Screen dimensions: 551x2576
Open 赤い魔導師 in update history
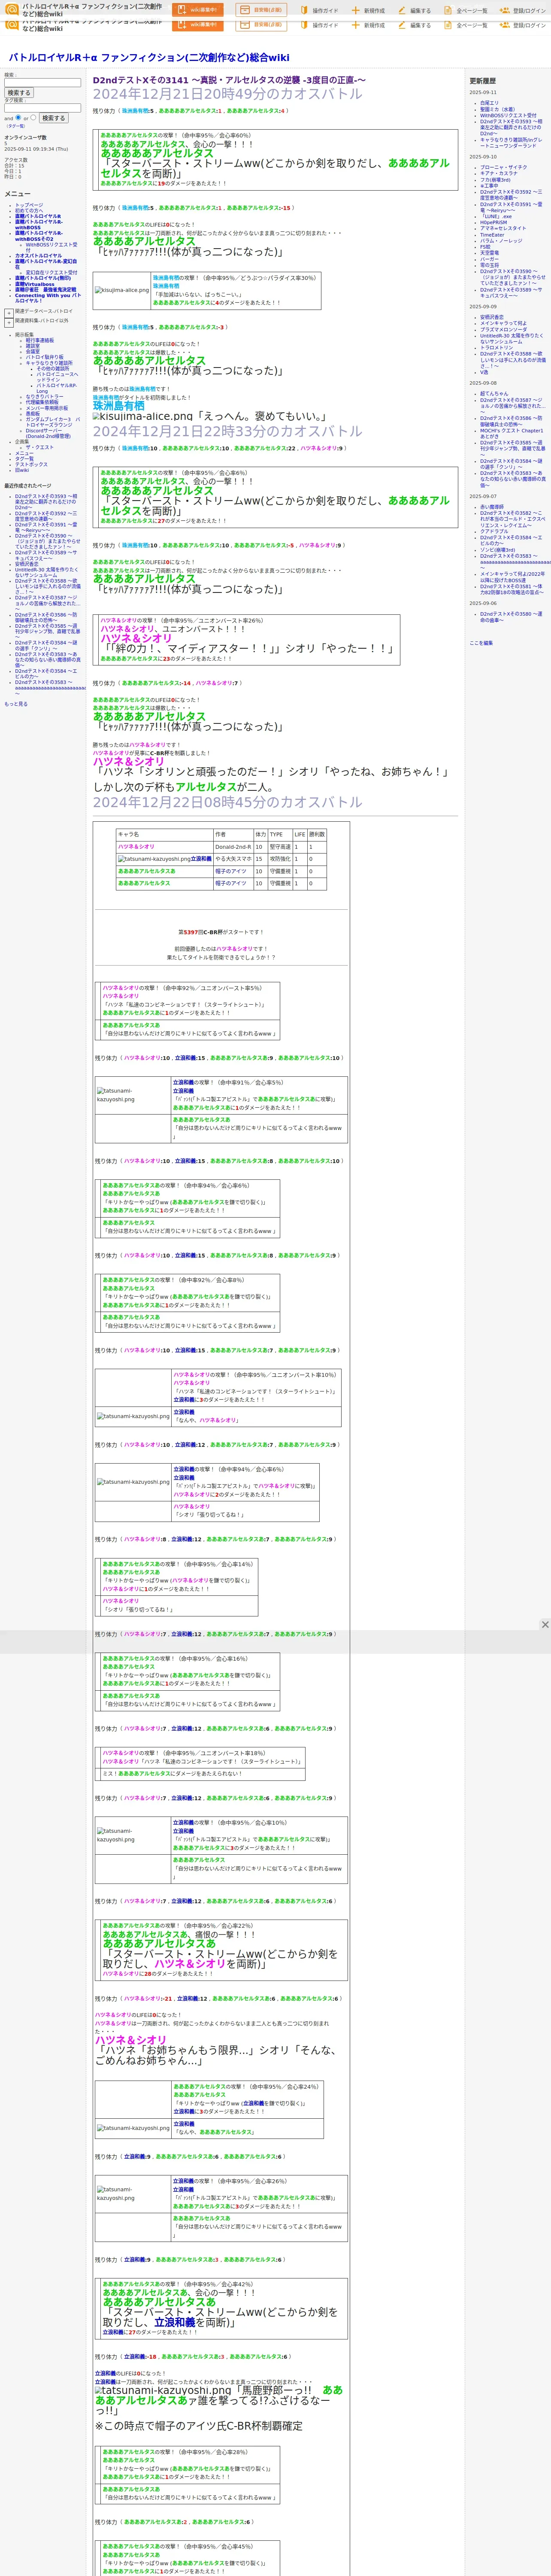492,507
